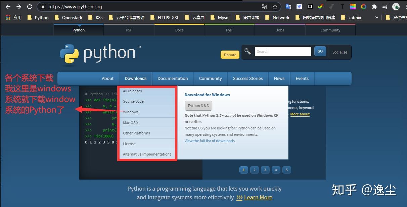Reload the python.org page
The width and height of the screenshot is (407, 207).
[30, 7]
